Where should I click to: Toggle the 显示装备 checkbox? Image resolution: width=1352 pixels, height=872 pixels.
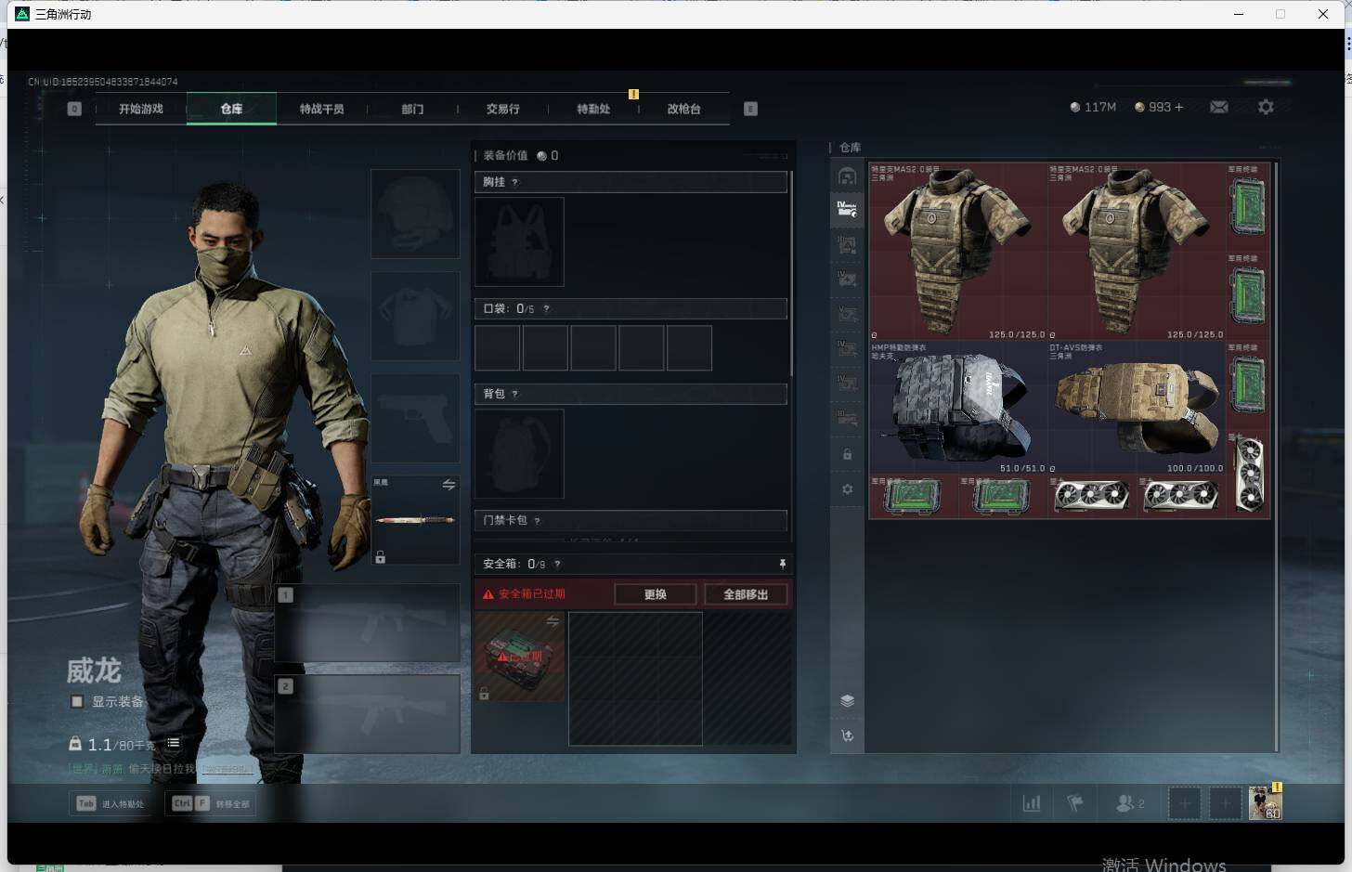(77, 702)
